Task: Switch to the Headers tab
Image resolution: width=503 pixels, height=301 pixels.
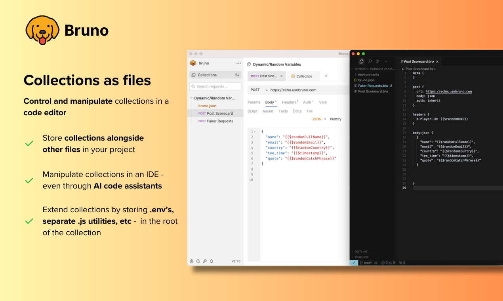Action: pos(289,102)
